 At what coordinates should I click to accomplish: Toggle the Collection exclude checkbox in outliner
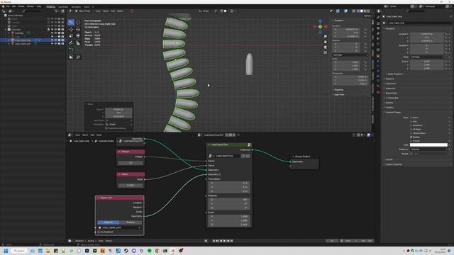click(x=49, y=30)
